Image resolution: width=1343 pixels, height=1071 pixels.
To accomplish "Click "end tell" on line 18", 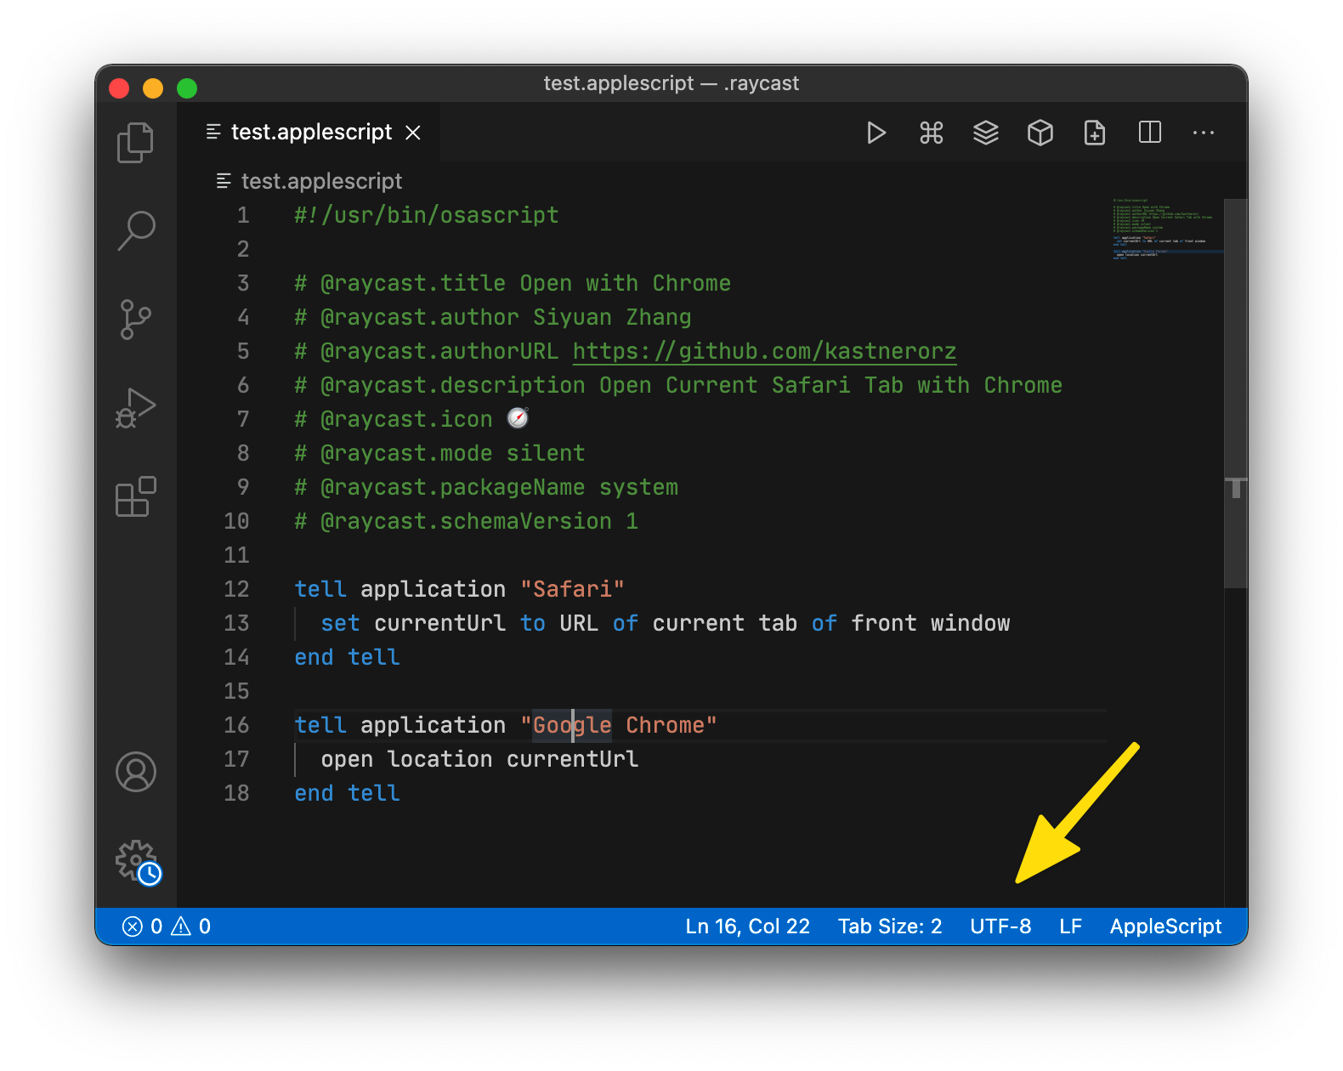I will 347,793.
